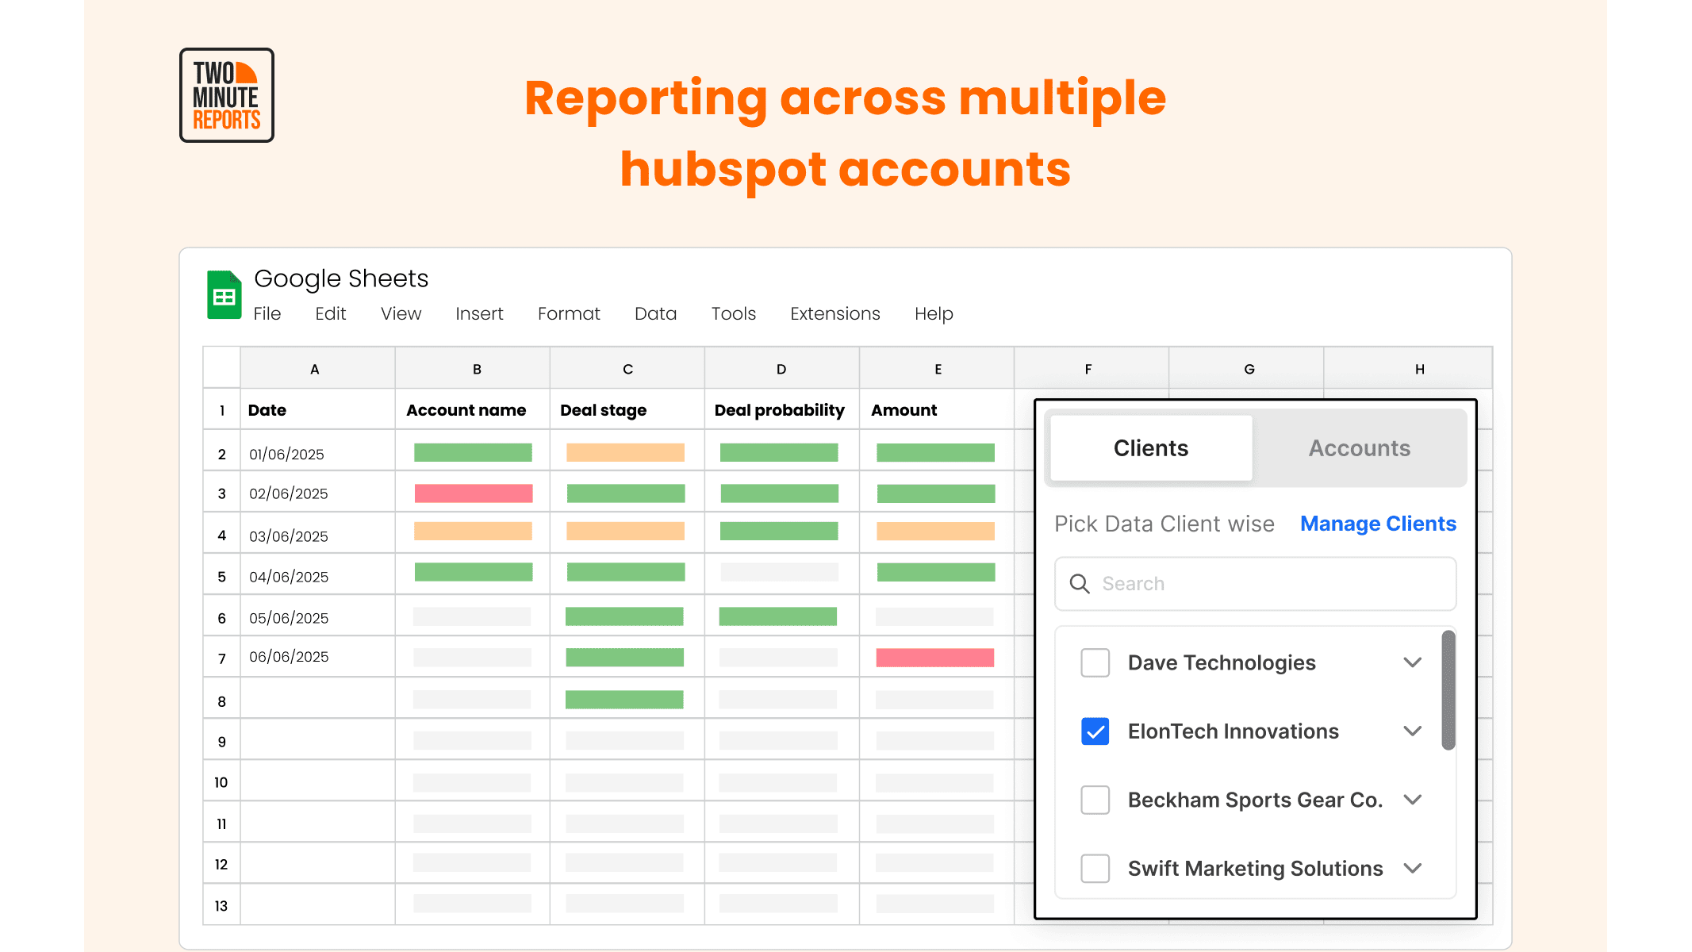Select column header A
This screenshot has height=952, width=1692.
(x=315, y=369)
